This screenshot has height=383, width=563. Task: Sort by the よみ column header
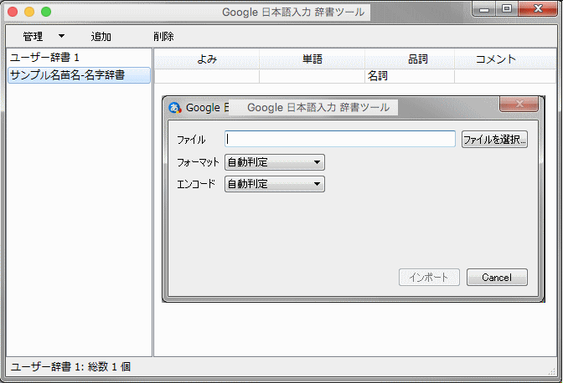(207, 59)
